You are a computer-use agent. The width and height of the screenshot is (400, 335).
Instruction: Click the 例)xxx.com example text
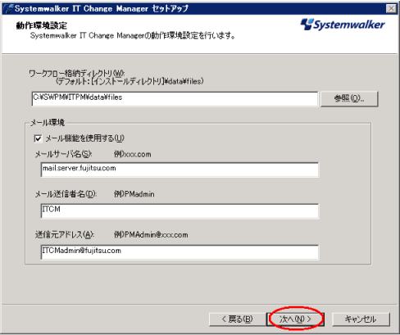coord(133,154)
